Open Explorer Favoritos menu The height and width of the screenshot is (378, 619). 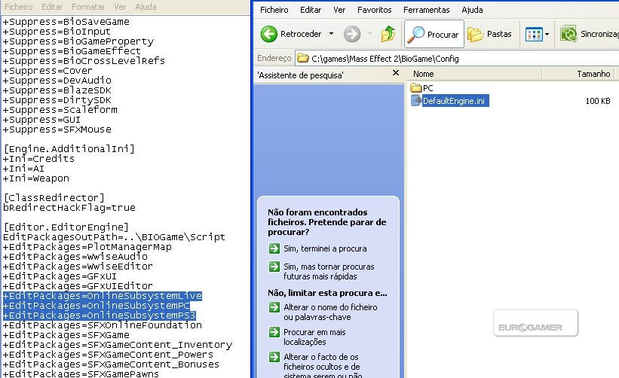[374, 10]
